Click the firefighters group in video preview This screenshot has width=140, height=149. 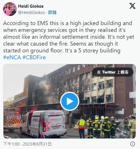102,127
